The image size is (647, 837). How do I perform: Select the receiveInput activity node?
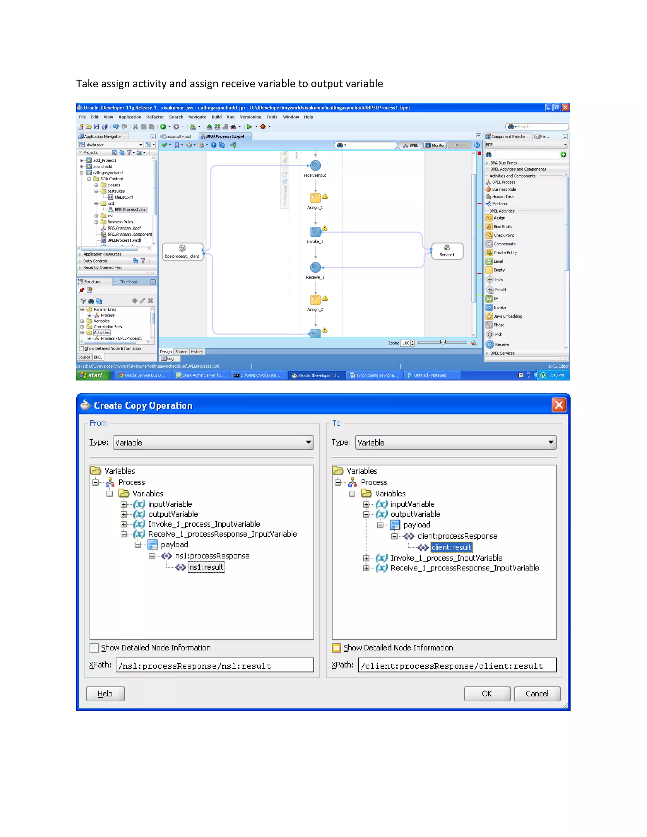[x=315, y=165]
